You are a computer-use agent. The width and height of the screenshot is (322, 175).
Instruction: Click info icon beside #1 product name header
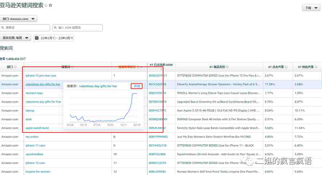coord(227,67)
